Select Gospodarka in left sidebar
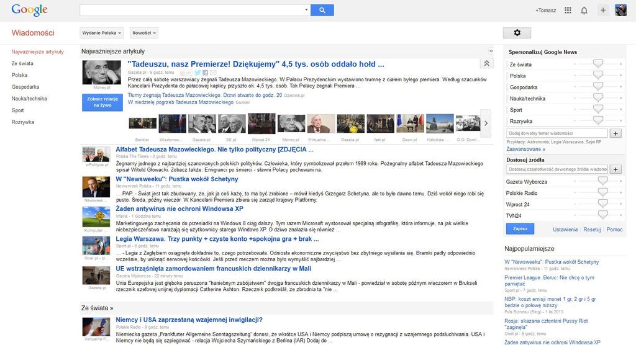The image size is (636, 345). [x=25, y=87]
